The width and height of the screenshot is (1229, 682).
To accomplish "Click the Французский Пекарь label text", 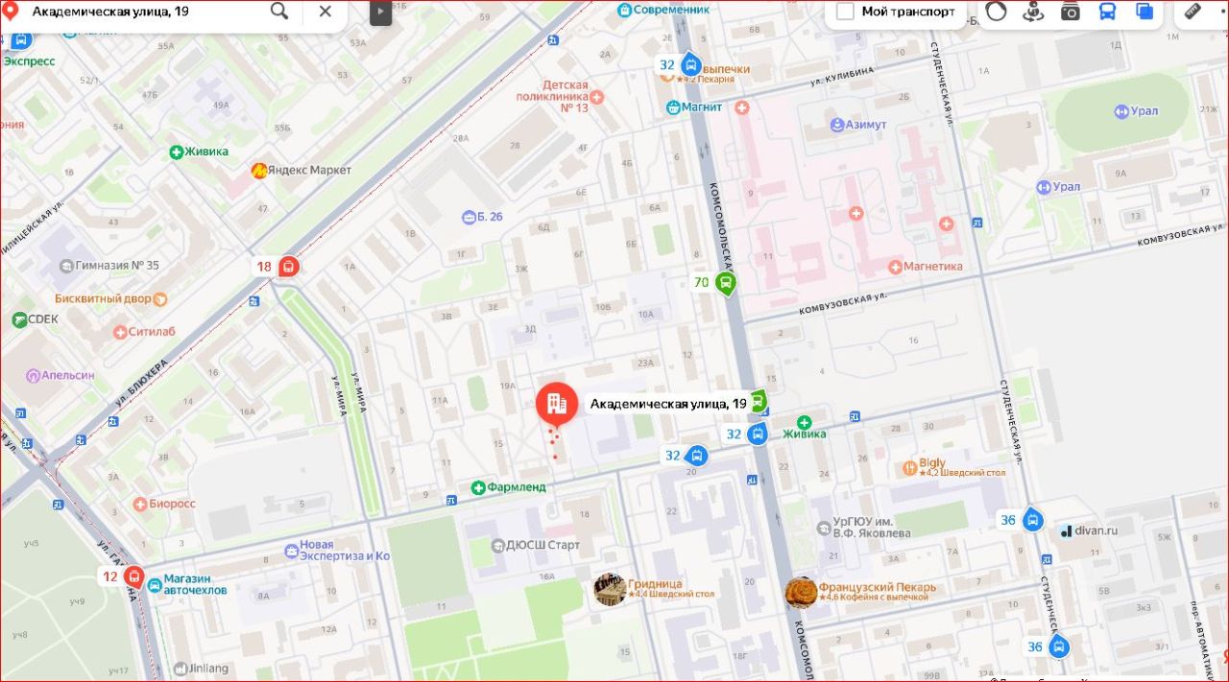I will point(878,587).
